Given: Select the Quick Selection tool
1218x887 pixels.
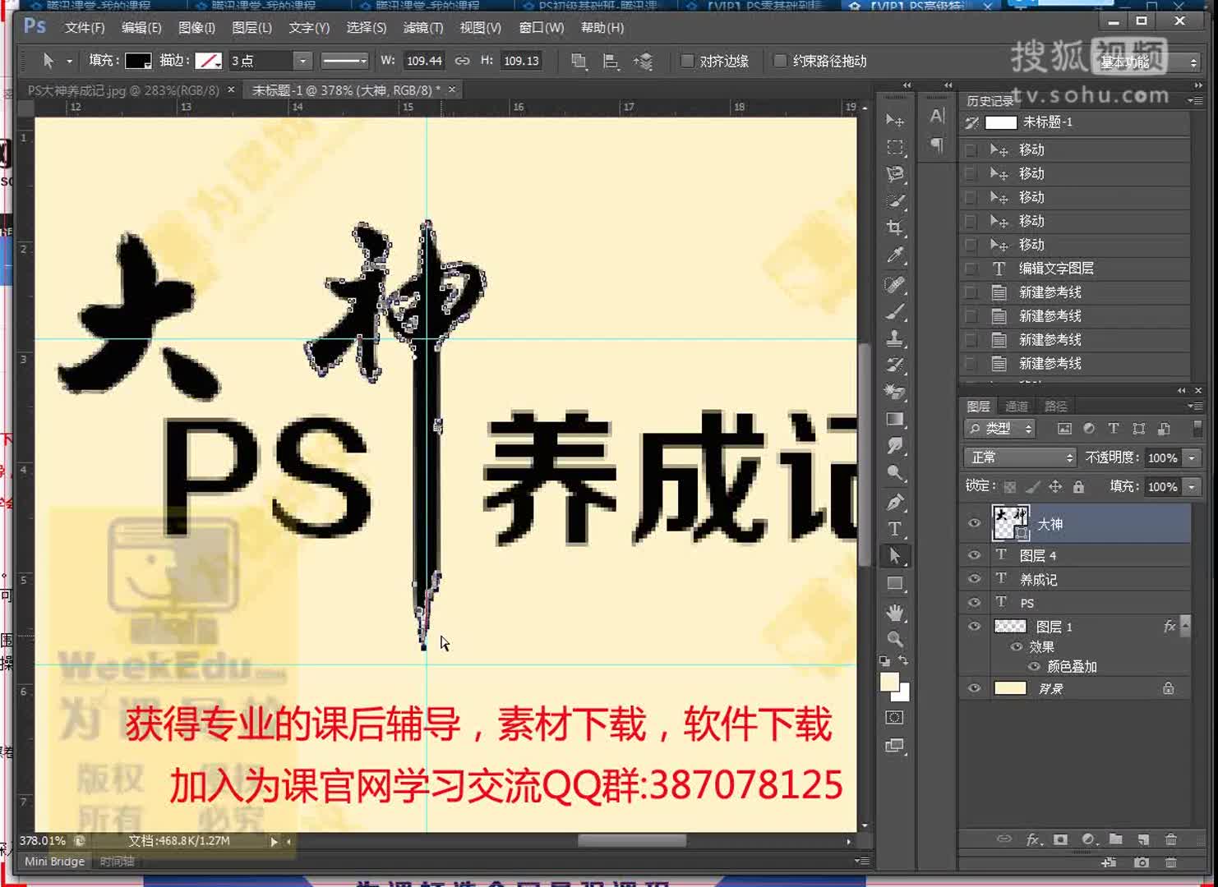Looking at the screenshot, I should coord(895,201).
